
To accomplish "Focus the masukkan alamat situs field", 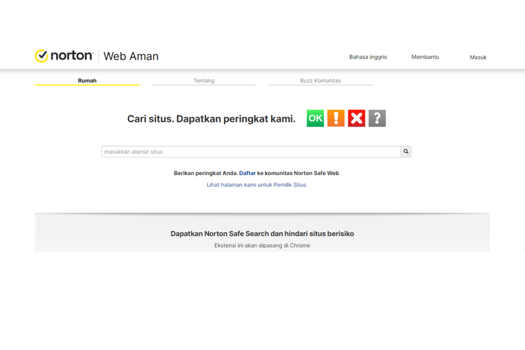I will (251, 151).
